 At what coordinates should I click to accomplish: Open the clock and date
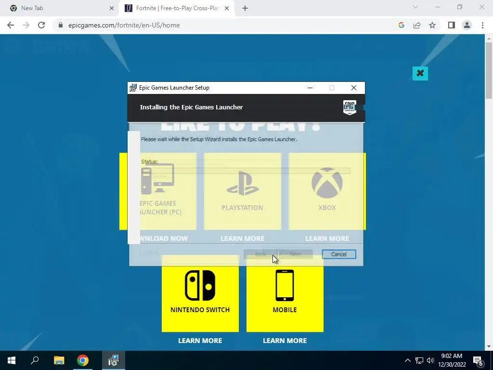click(x=452, y=360)
